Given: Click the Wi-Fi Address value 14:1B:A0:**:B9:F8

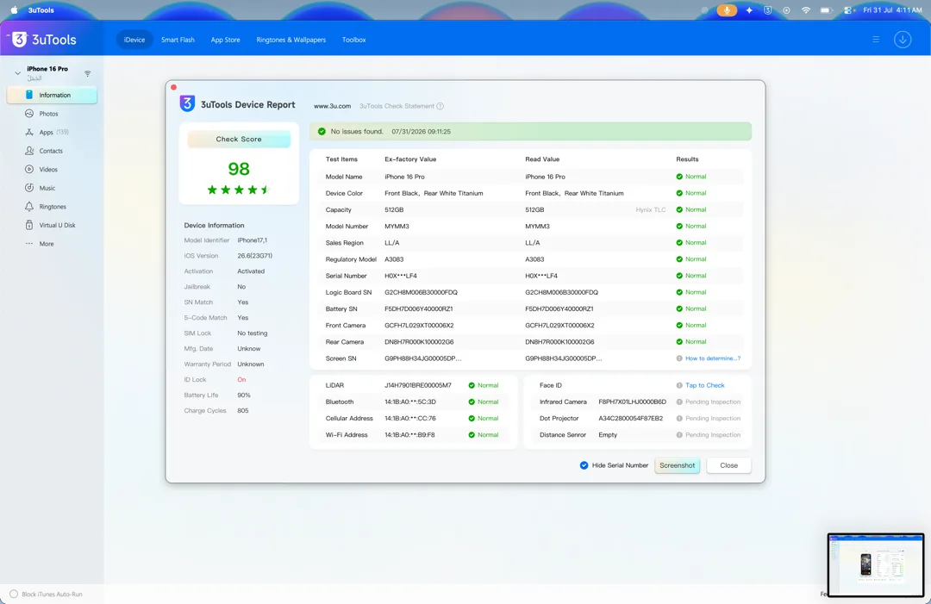Looking at the screenshot, I should pyautogui.click(x=409, y=435).
